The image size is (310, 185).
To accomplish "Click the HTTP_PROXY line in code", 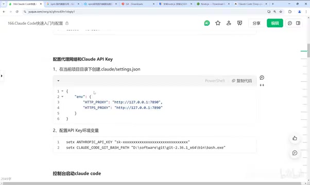I will click(x=123, y=102).
